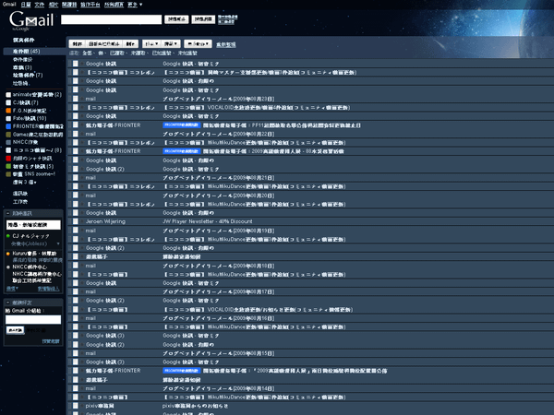Image resolution: width=554 pixels, height=415 pixels.
Task: Open the chat options dropdown link
Action: (x=12, y=289)
